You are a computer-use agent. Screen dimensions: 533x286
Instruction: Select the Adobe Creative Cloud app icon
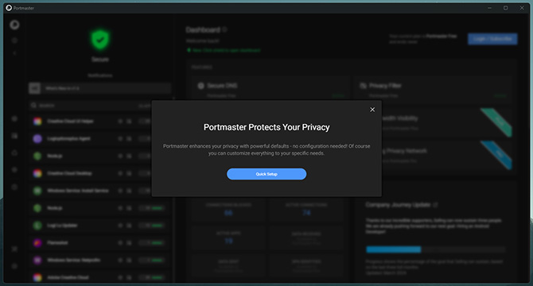[37, 277]
